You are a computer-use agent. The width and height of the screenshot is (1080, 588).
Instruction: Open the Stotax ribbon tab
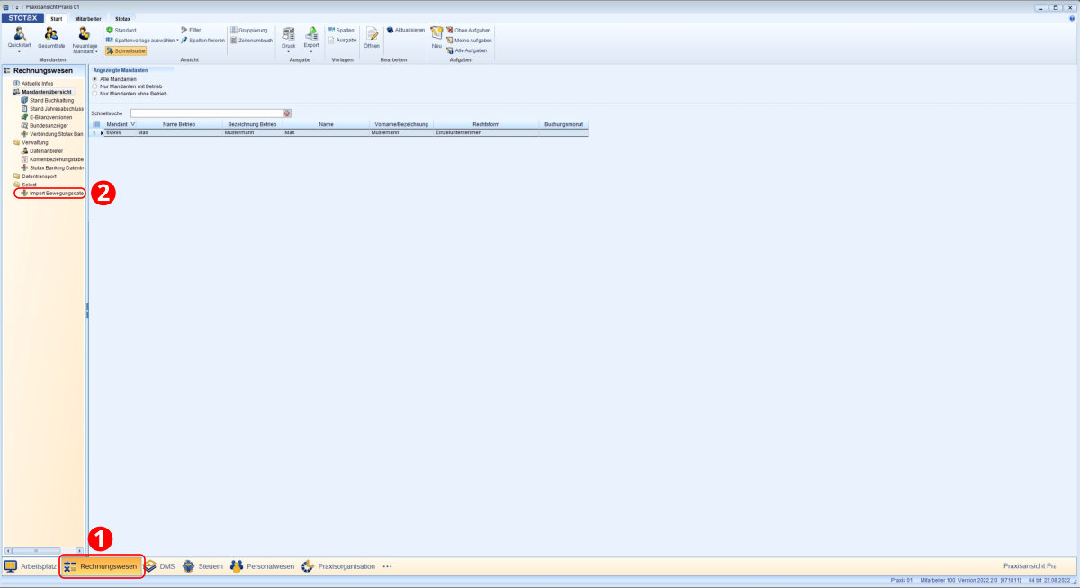(122, 17)
